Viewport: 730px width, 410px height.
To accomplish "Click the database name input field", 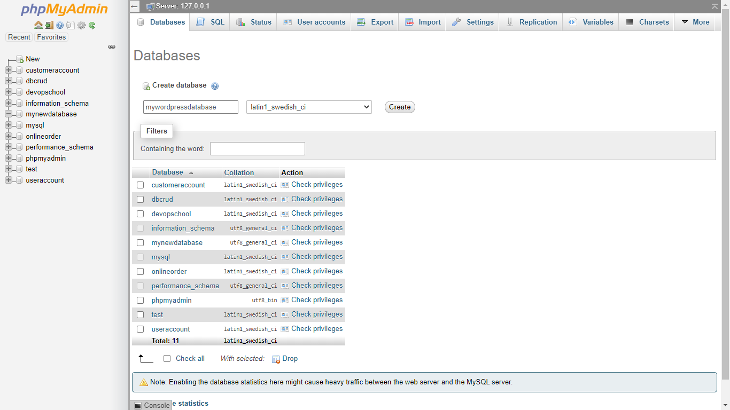I will point(191,107).
